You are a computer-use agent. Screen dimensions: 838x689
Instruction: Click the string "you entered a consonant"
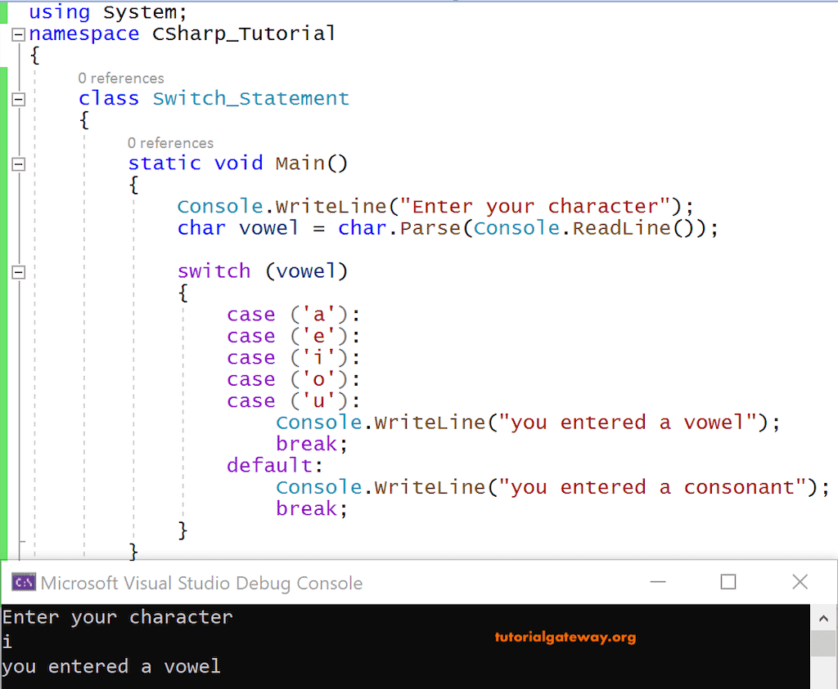pos(652,487)
